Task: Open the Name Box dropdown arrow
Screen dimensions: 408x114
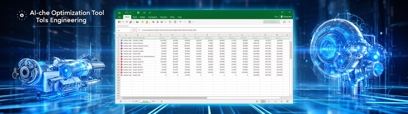Action: point(130,30)
